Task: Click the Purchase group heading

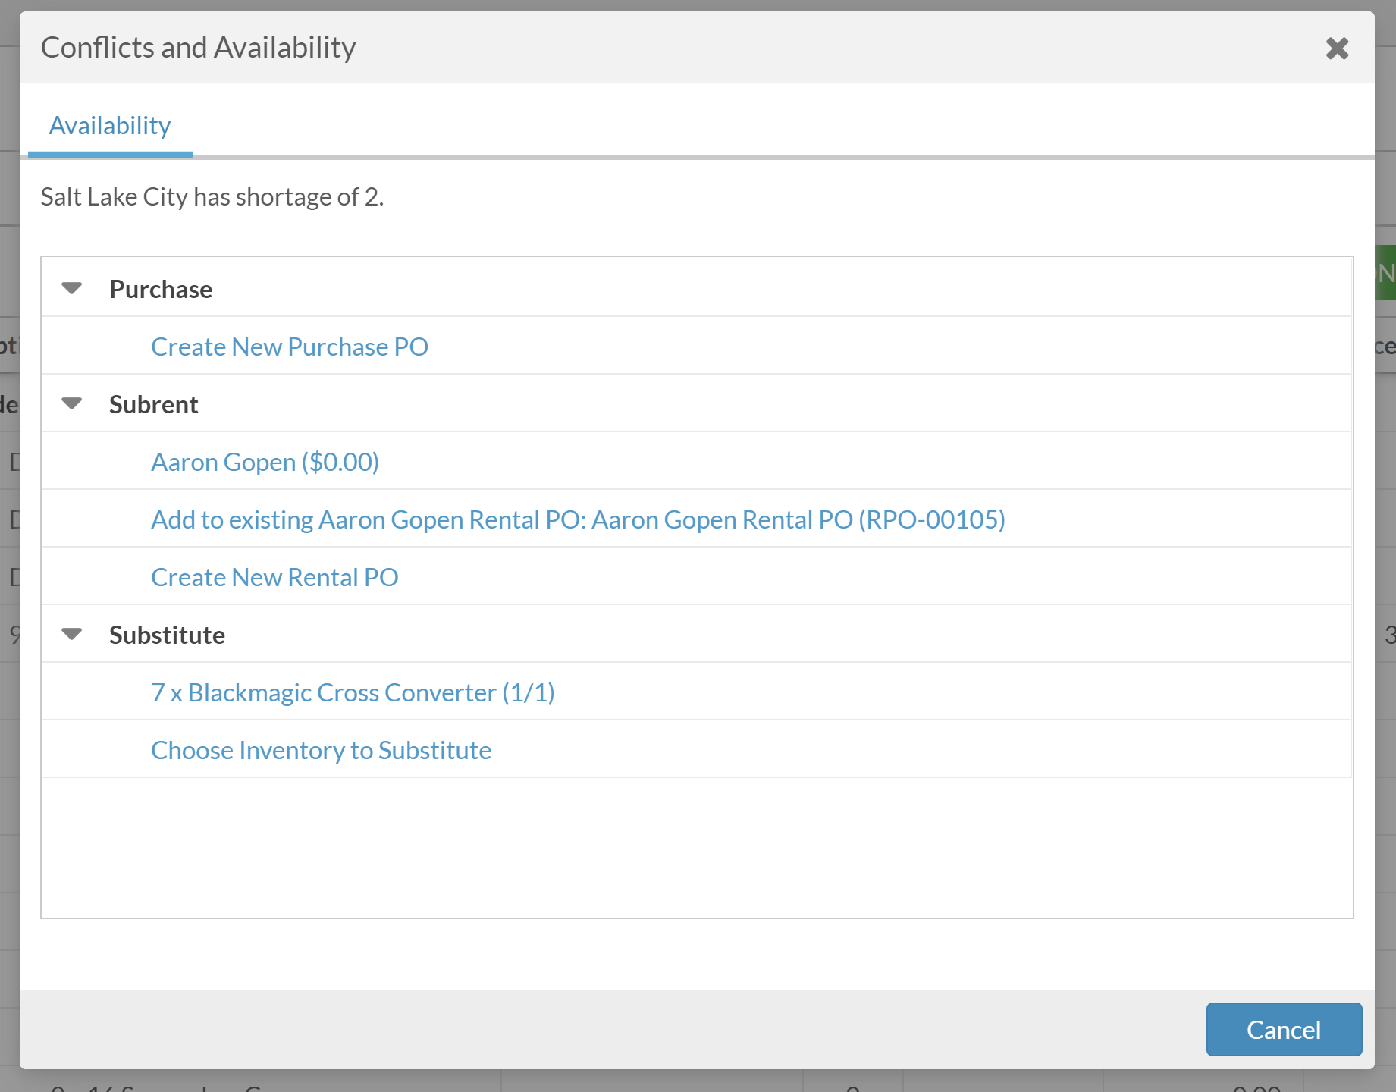Action: coord(161,289)
